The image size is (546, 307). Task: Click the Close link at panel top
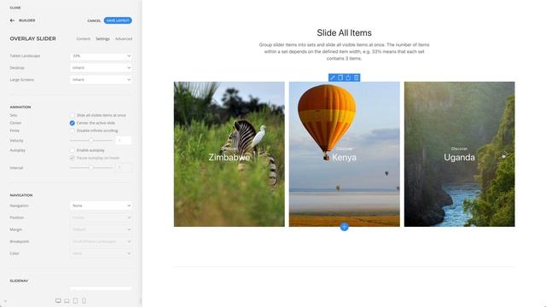[15, 8]
